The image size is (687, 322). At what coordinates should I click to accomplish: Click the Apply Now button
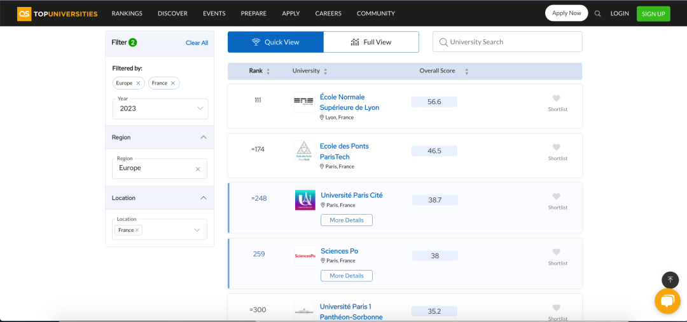567,13
